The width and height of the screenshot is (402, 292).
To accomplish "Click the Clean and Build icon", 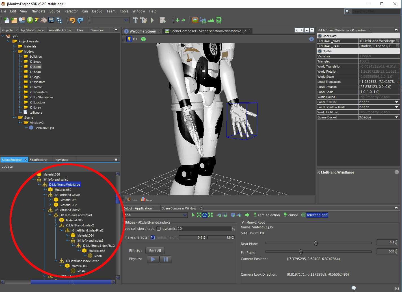I will (x=144, y=20).
